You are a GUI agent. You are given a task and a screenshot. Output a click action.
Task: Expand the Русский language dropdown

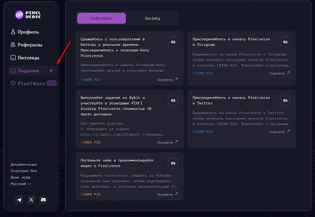pyautogui.click(x=21, y=184)
